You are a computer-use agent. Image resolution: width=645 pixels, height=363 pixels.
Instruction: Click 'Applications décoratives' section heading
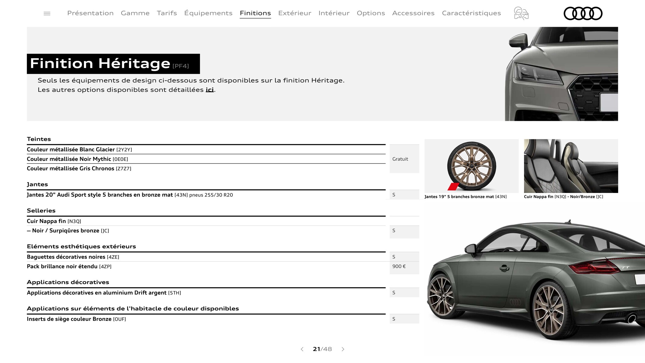click(x=68, y=282)
